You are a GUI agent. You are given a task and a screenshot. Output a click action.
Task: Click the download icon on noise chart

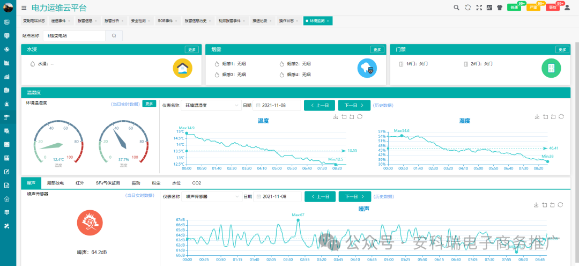coord(536,205)
